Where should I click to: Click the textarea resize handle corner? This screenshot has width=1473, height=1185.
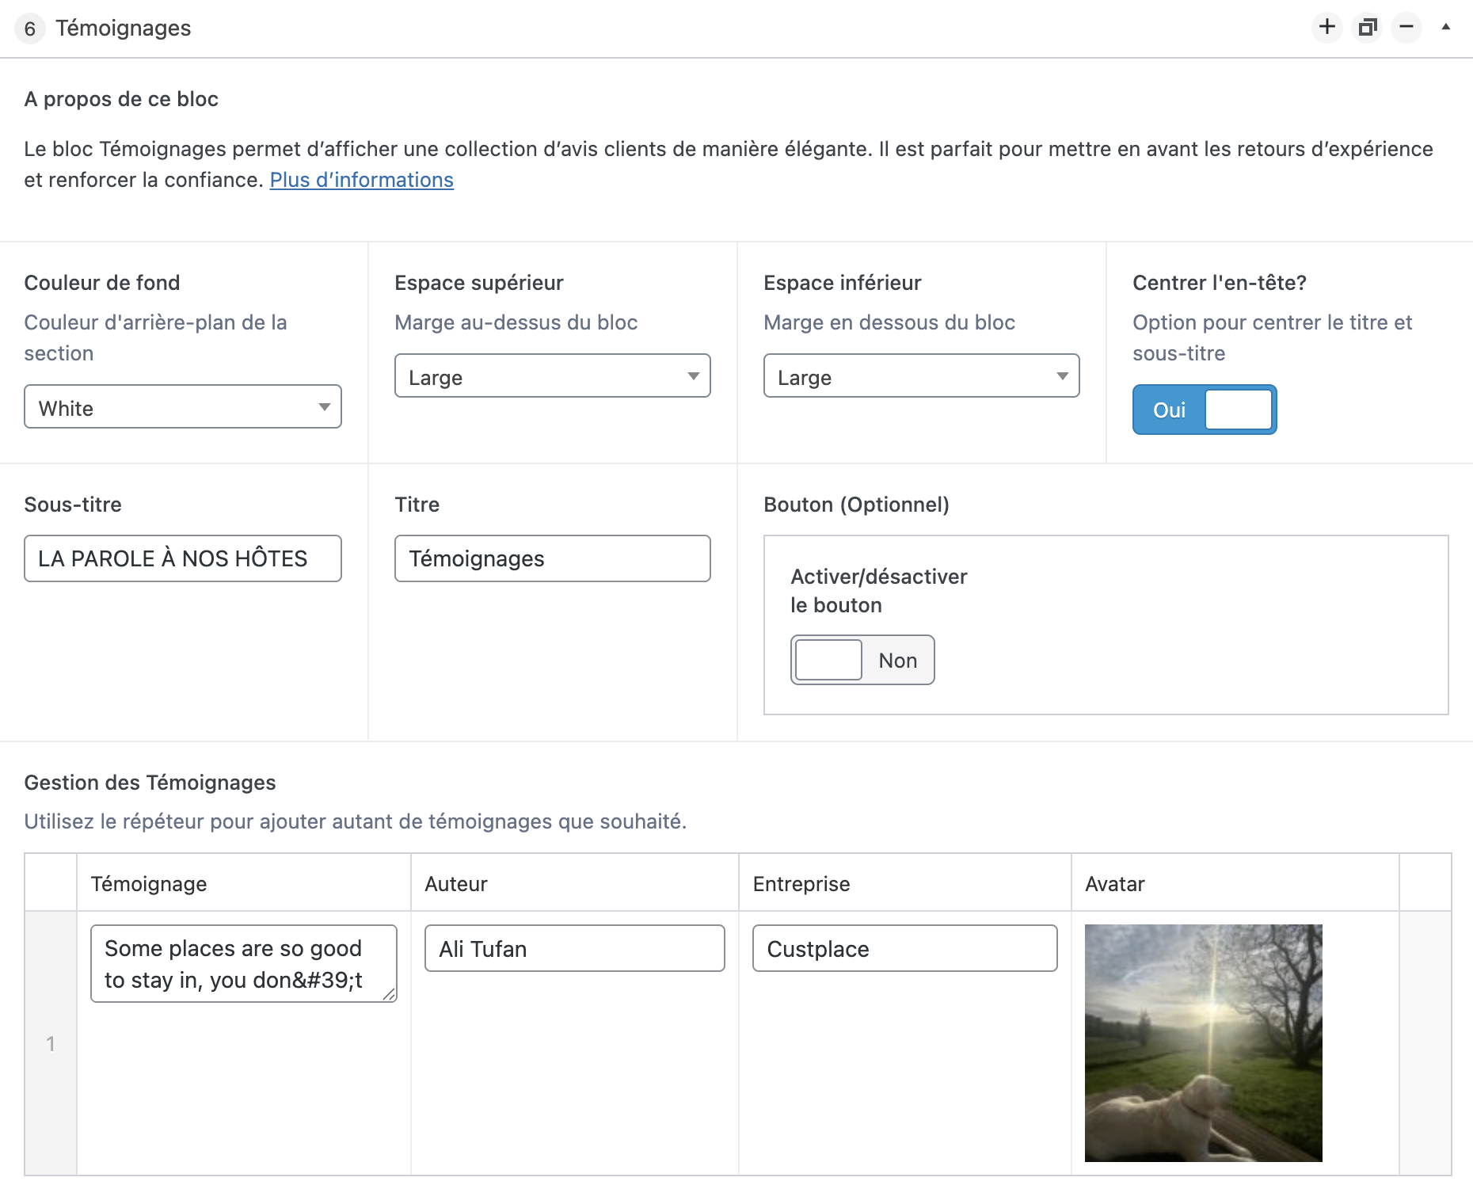pos(390,995)
